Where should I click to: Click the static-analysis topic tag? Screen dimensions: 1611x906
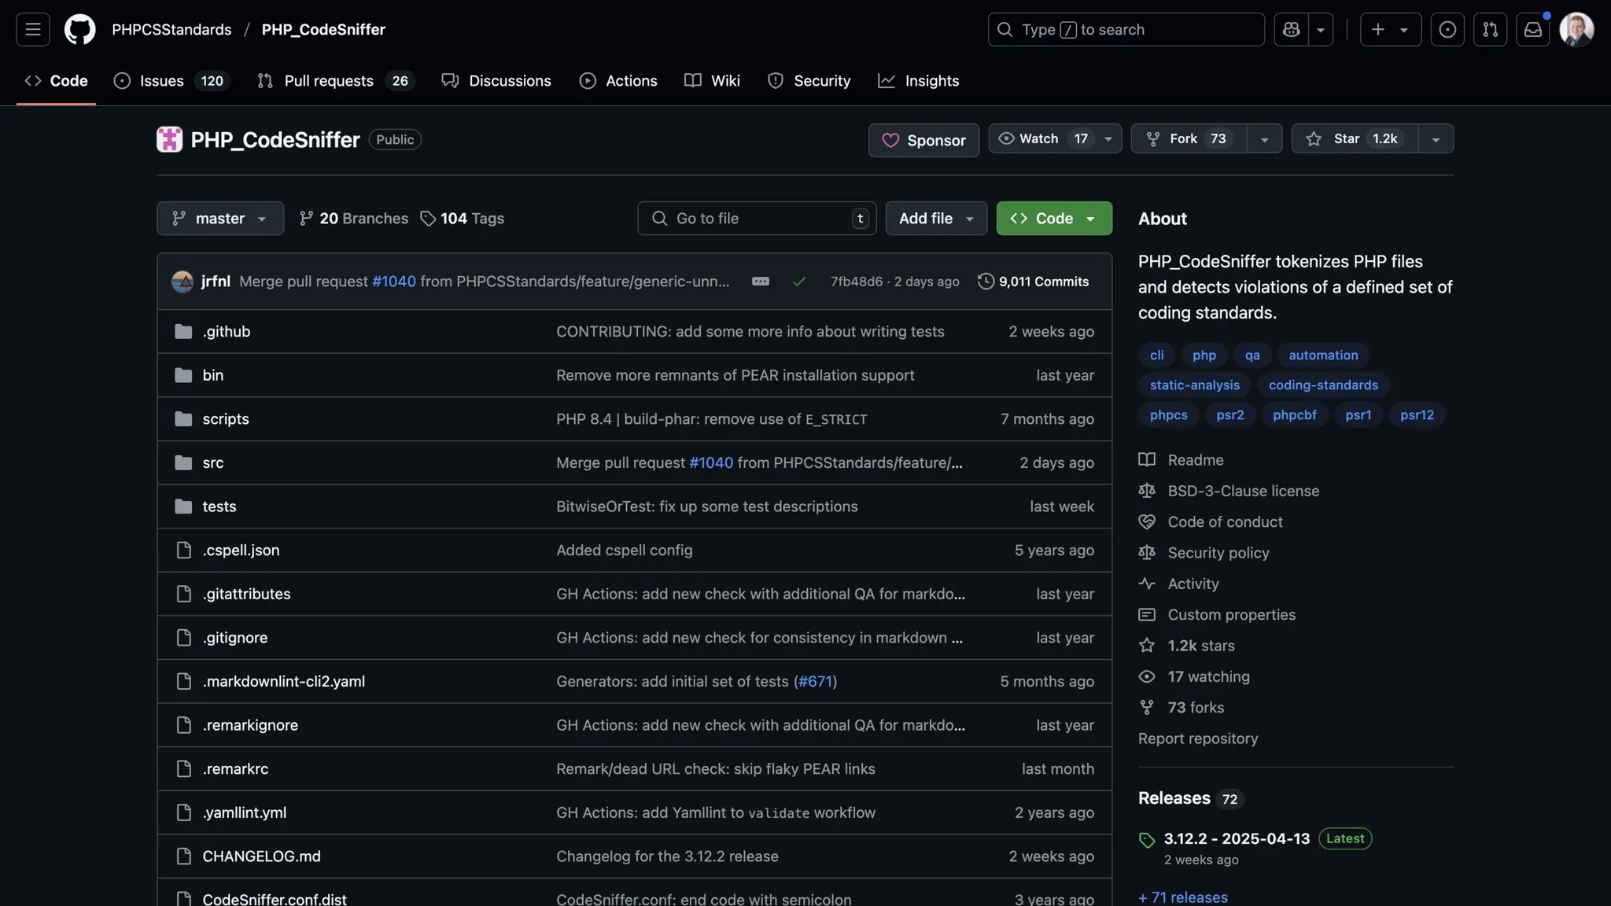1194,385
